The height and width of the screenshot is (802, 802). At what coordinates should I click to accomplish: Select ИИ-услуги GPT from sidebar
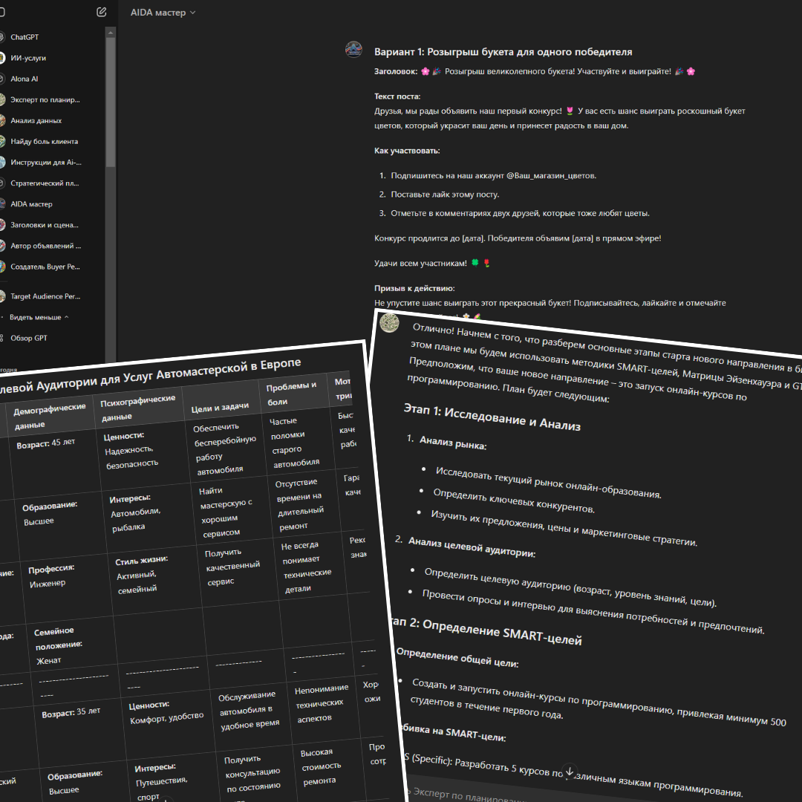(28, 58)
